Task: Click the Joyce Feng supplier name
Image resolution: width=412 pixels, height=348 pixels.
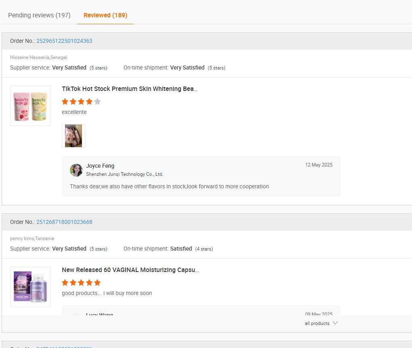Action: click(x=100, y=166)
